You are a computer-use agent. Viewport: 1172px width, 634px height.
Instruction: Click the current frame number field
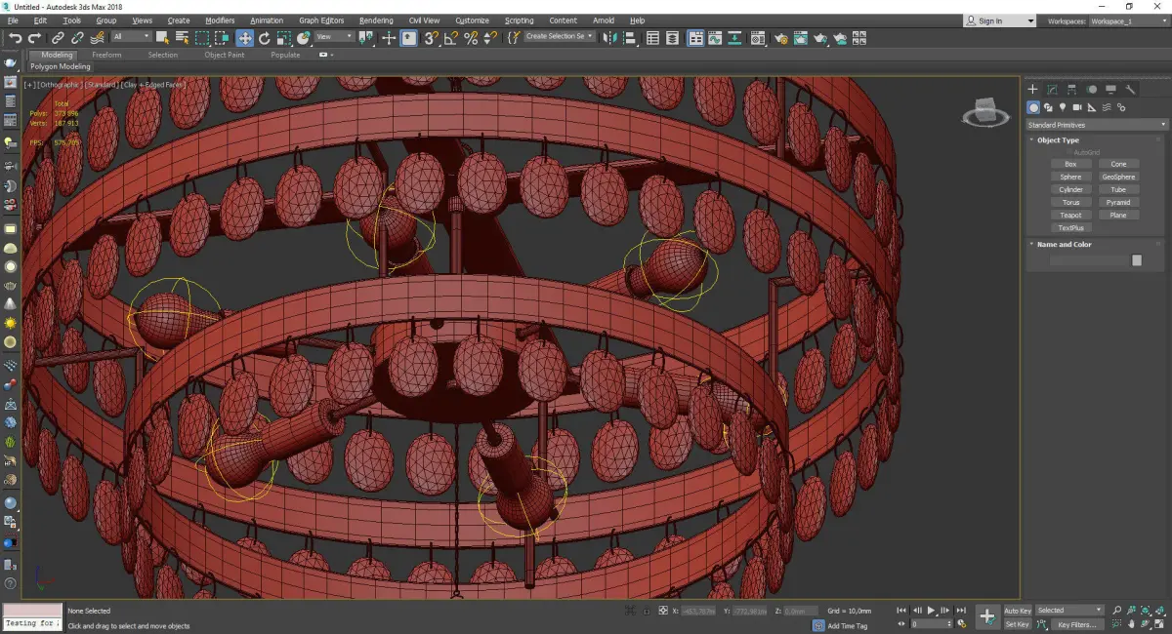coord(928,624)
